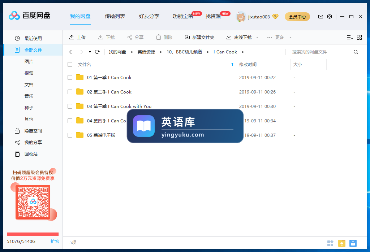
Task: Click the offline download icon
Action: (229, 37)
